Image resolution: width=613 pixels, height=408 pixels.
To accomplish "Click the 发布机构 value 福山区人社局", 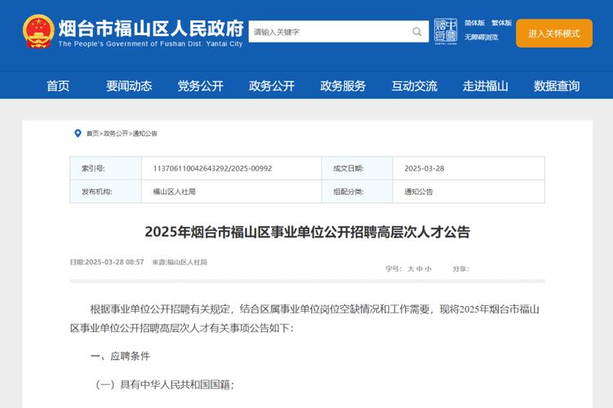I will pos(174,192).
